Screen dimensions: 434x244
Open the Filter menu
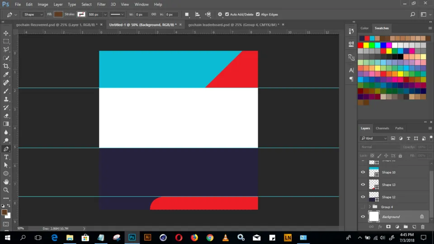click(x=101, y=5)
